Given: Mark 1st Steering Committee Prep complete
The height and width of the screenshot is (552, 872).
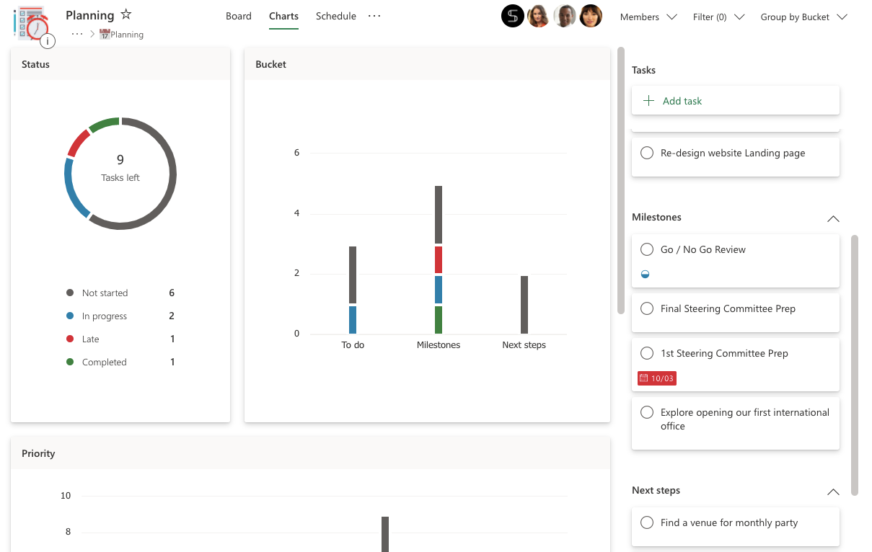Looking at the screenshot, I should tap(647, 353).
